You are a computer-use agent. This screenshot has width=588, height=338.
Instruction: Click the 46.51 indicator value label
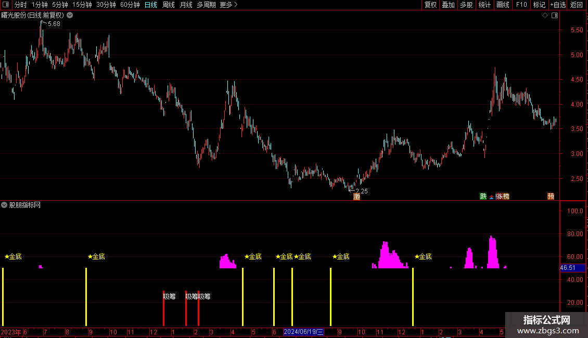point(572,268)
